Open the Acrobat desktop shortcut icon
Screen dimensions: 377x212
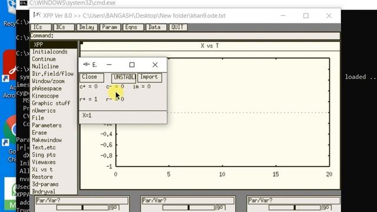9,66
